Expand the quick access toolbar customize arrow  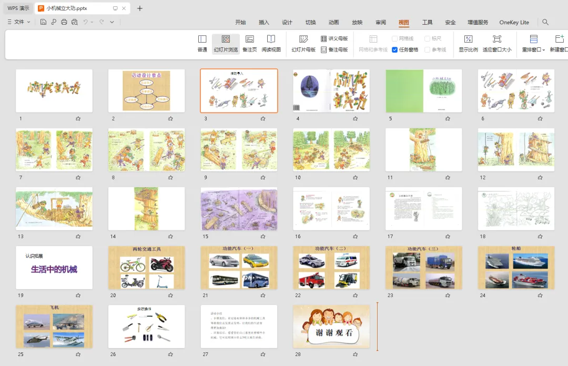112,22
